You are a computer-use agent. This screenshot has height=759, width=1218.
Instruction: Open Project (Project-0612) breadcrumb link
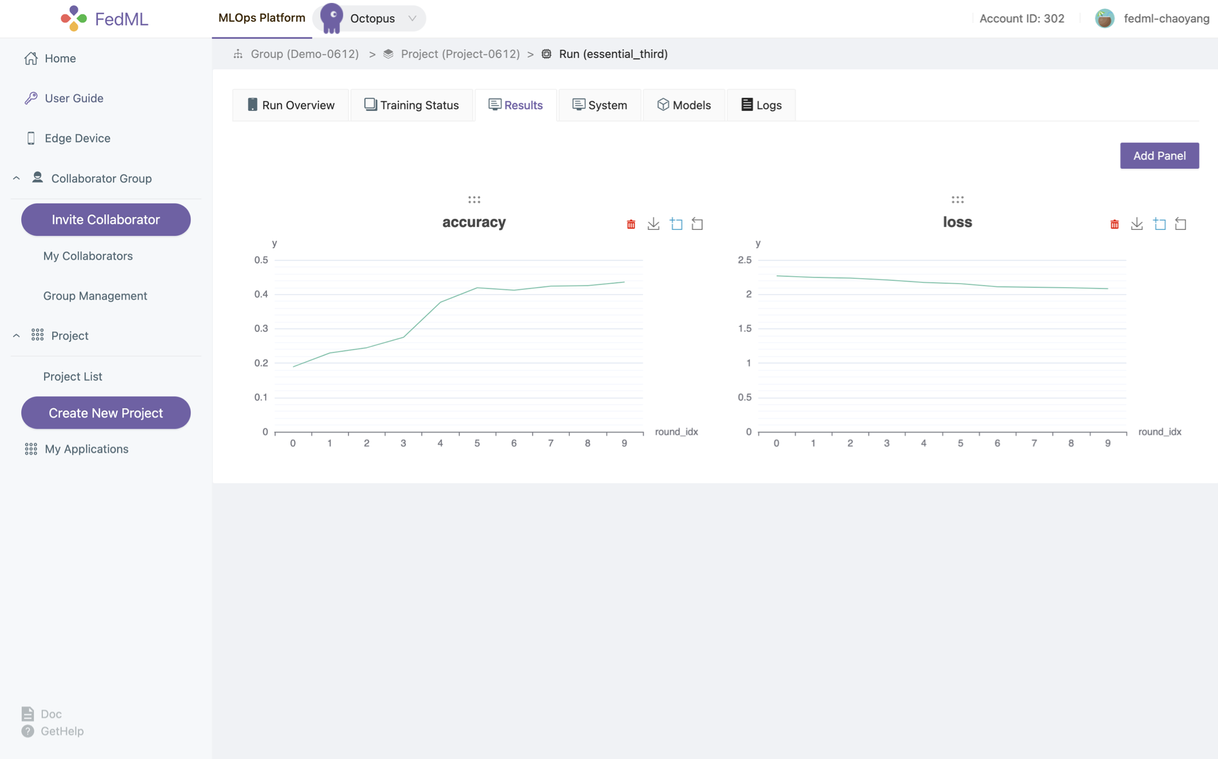[459, 54]
